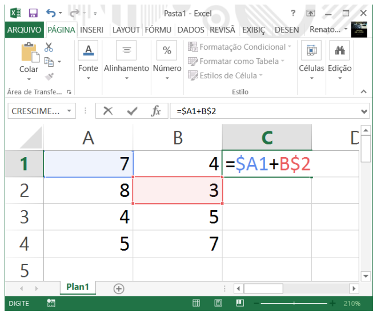This screenshot has height=314, width=377.
Task: Click cell B2 containing 3
Action: coord(178,190)
